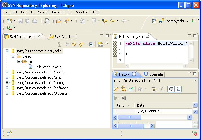Click Link with Editor icon in History

pyautogui.click(x=123, y=89)
